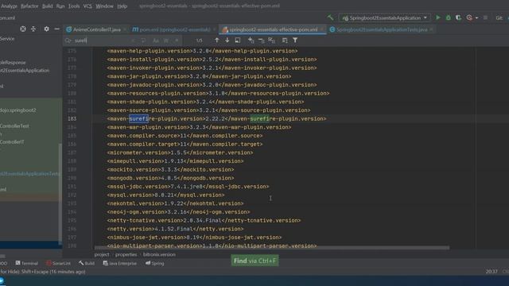Click the grey stop button in toolbar
The height and width of the screenshot is (286, 509).
[x=485, y=17]
